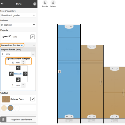Open the Position En applique dropdown
125x125 pixels.
tap(18, 25)
